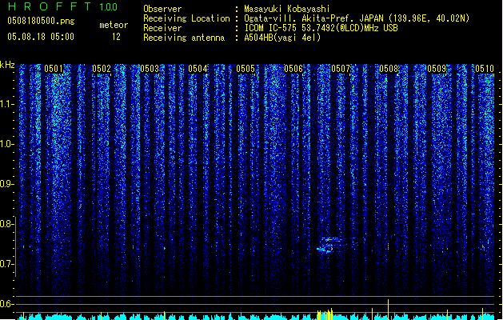Click the Receiving Location value text
The image size is (503, 320).
pos(357,18)
